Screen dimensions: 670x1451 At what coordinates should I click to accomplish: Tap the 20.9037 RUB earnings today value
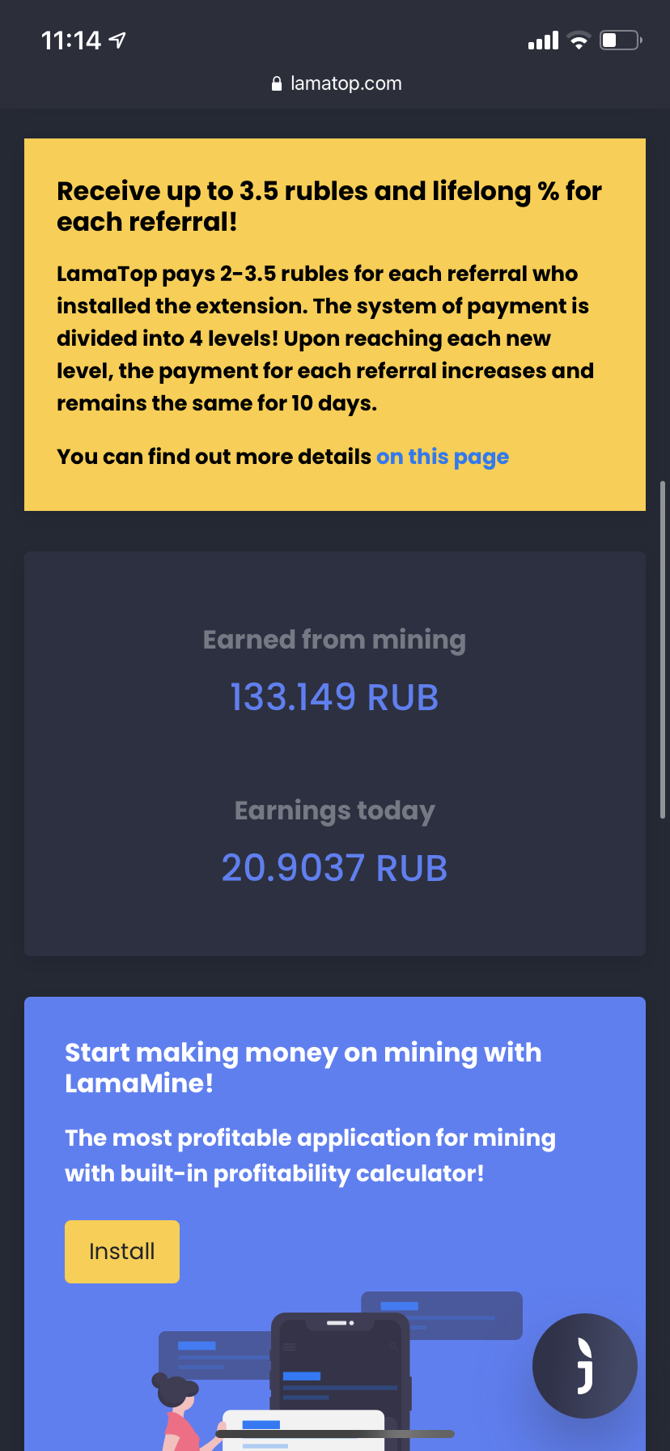(334, 868)
